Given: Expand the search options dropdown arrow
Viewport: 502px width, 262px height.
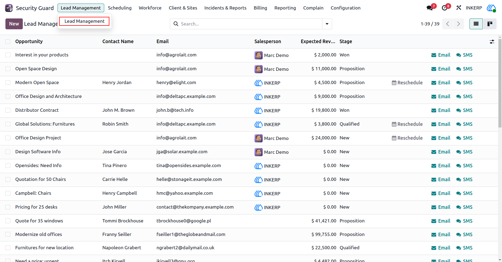Looking at the screenshot, I should point(327,24).
